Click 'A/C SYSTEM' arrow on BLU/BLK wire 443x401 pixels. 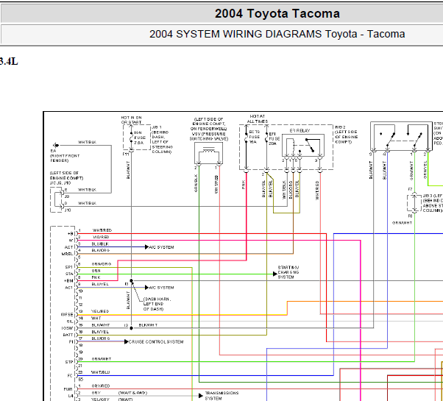[159, 247]
